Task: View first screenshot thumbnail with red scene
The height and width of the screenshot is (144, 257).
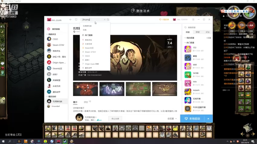Action: (85, 89)
